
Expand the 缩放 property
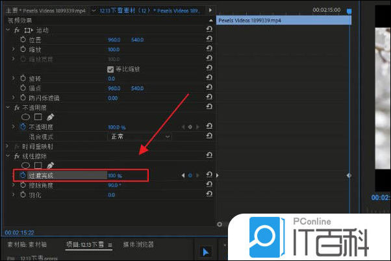click(x=13, y=49)
